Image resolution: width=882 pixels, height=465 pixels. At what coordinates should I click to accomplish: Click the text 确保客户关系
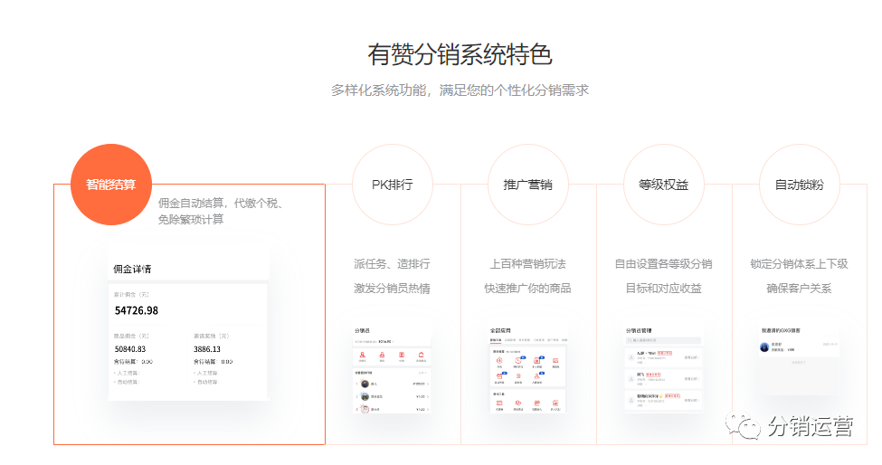[x=800, y=289]
